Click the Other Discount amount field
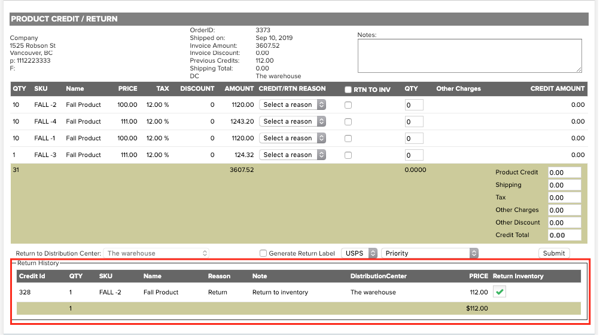Viewport: 606px width, 335px height. click(x=564, y=223)
